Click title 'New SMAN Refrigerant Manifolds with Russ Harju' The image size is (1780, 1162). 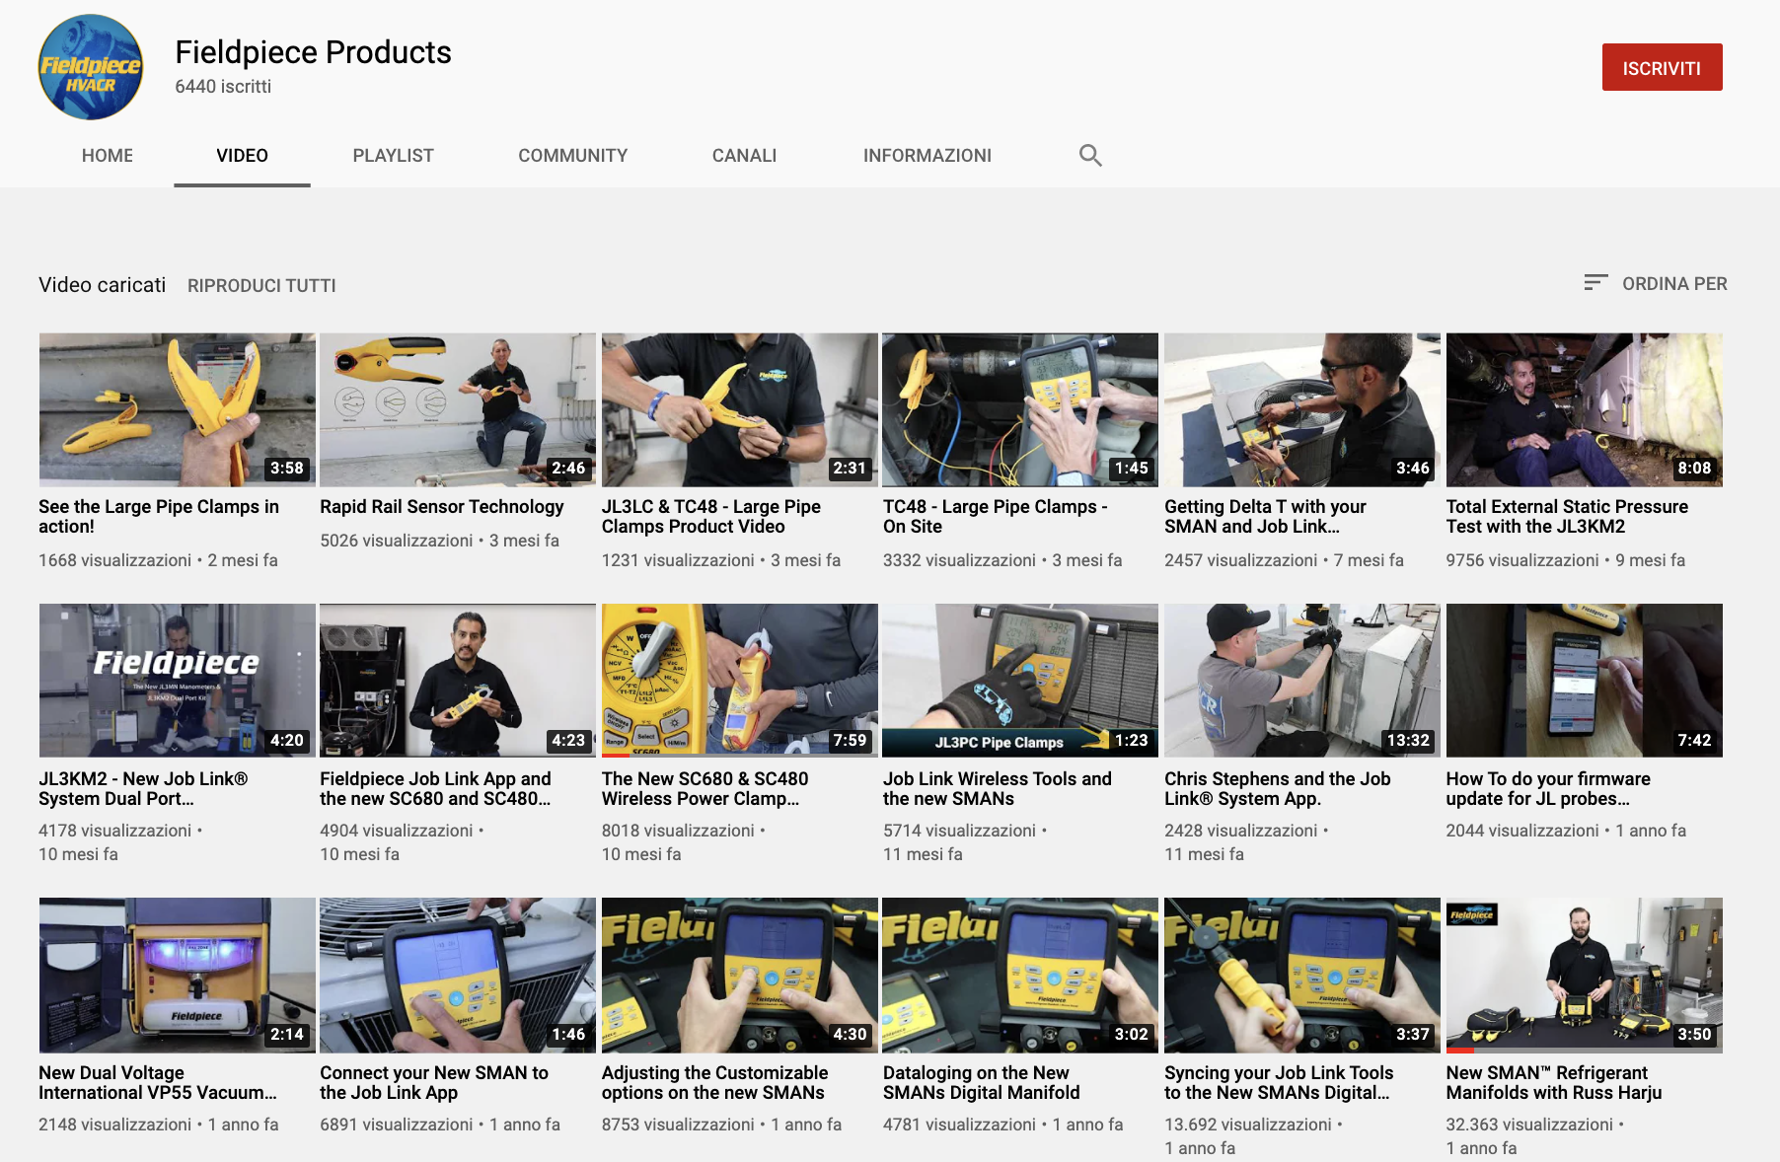1554,1082
